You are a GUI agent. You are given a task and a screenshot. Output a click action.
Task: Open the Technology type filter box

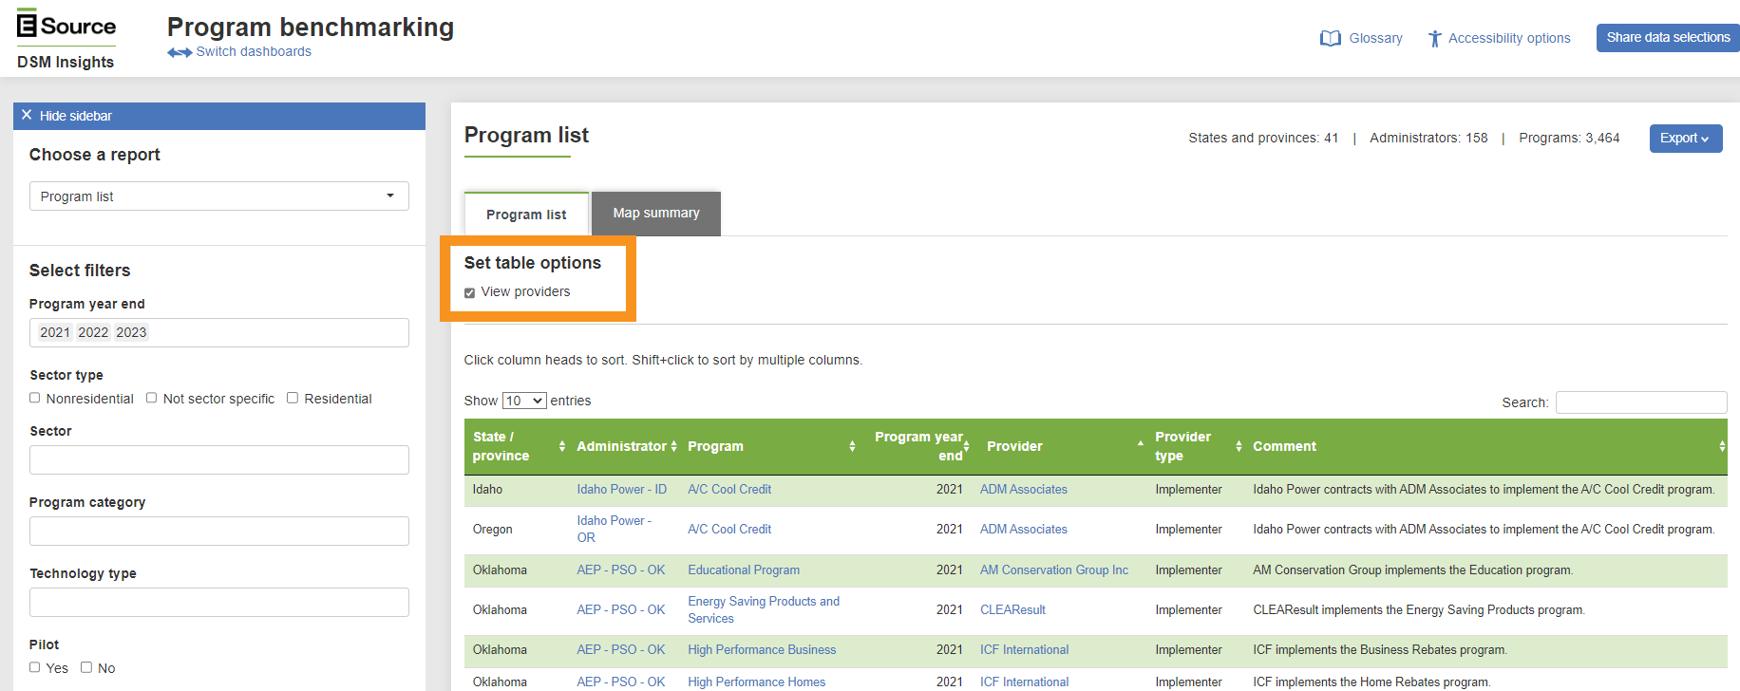point(219,602)
